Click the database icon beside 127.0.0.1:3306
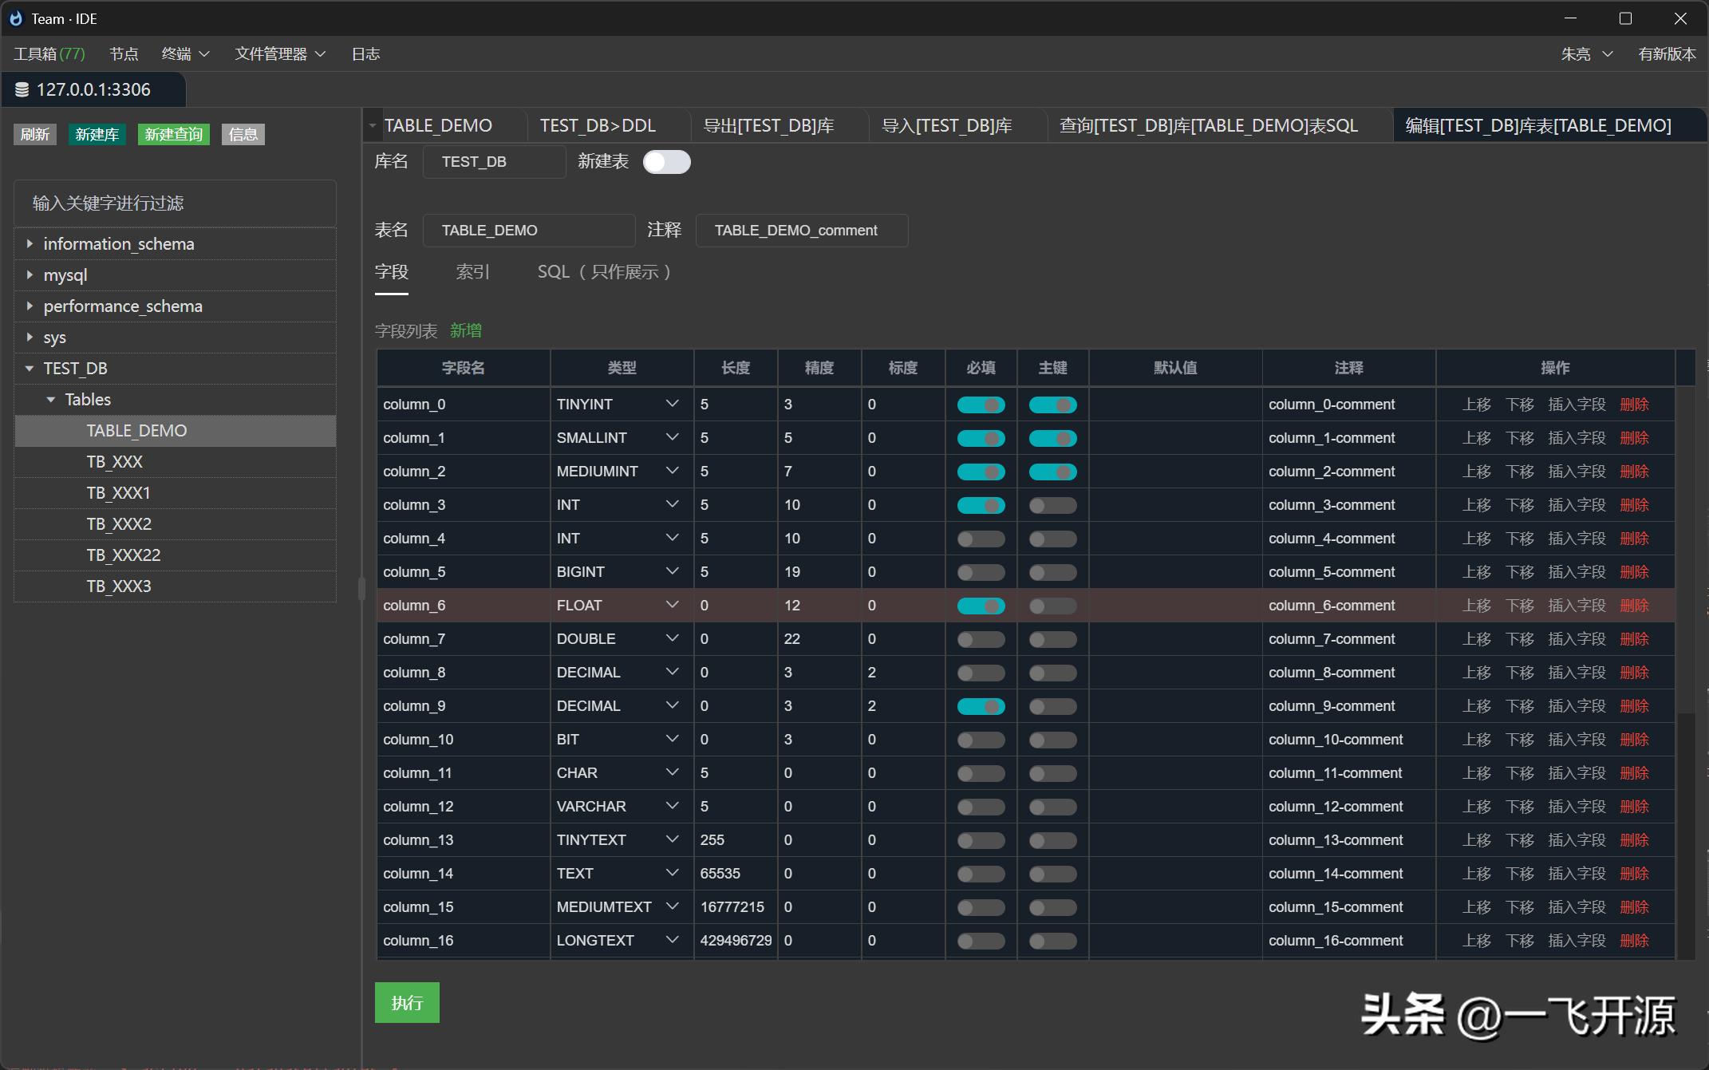This screenshot has width=1709, height=1070. [x=22, y=90]
